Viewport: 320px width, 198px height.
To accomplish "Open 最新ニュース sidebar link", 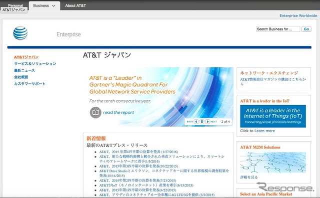I will click(x=24, y=70).
